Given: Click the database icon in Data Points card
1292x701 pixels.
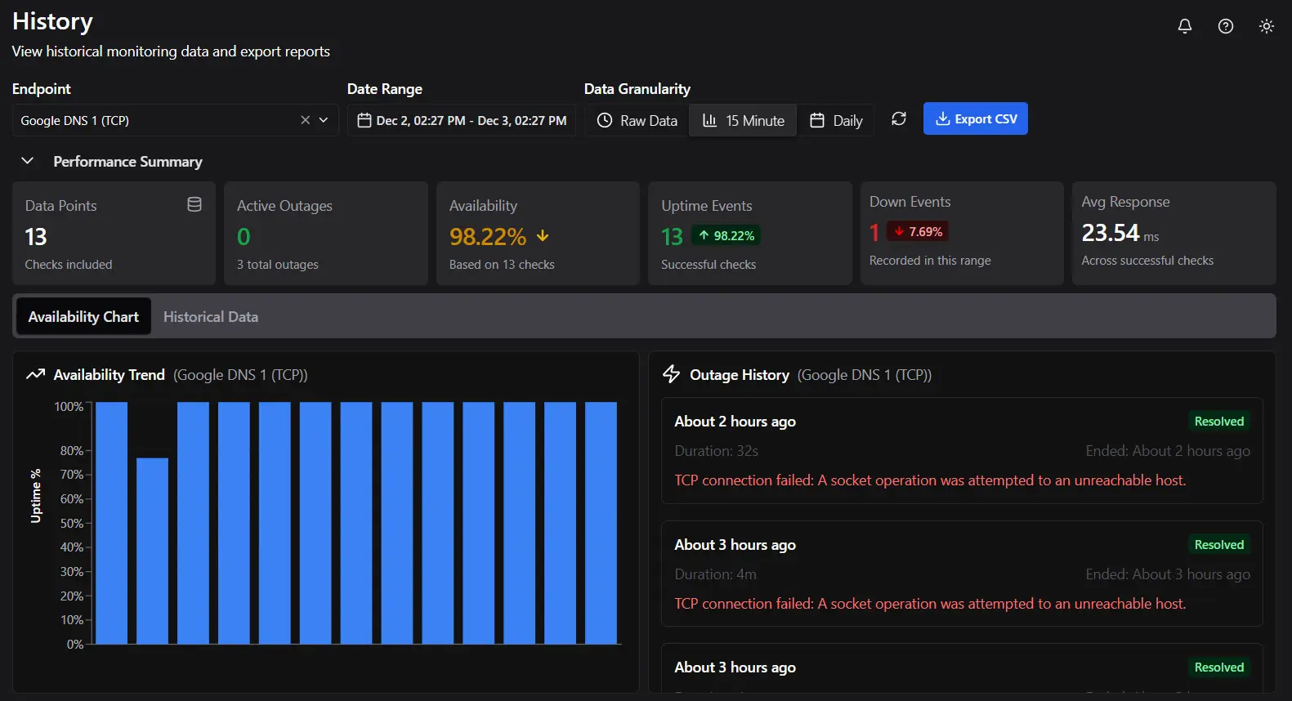Looking at the screenshot, I should point(194,204).
